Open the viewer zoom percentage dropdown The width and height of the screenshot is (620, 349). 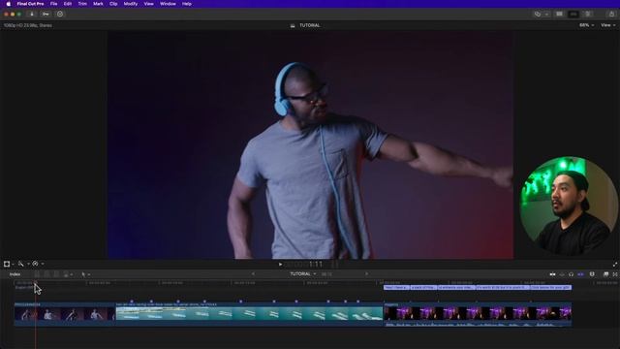pyautogui.click(x=586, y=25)
